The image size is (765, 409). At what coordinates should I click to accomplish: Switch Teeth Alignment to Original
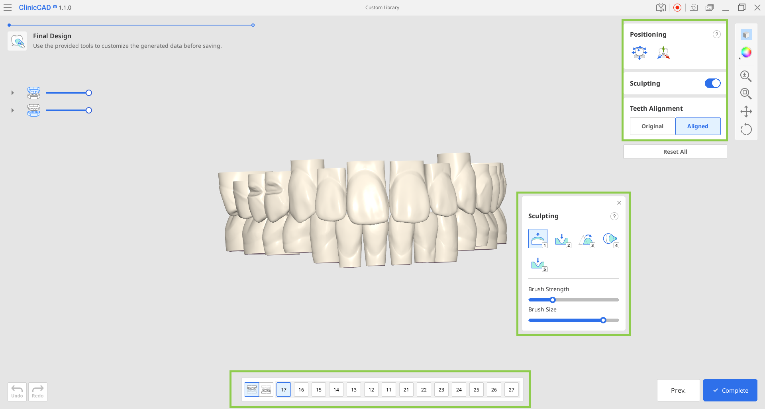pos(652,126)
